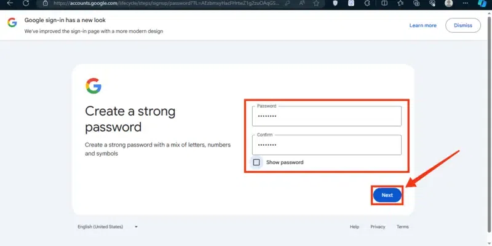Select the 'Create a strong password' heading
This screenshot has height=246, width=492.
pyautogui.click(x=130, y=119)
